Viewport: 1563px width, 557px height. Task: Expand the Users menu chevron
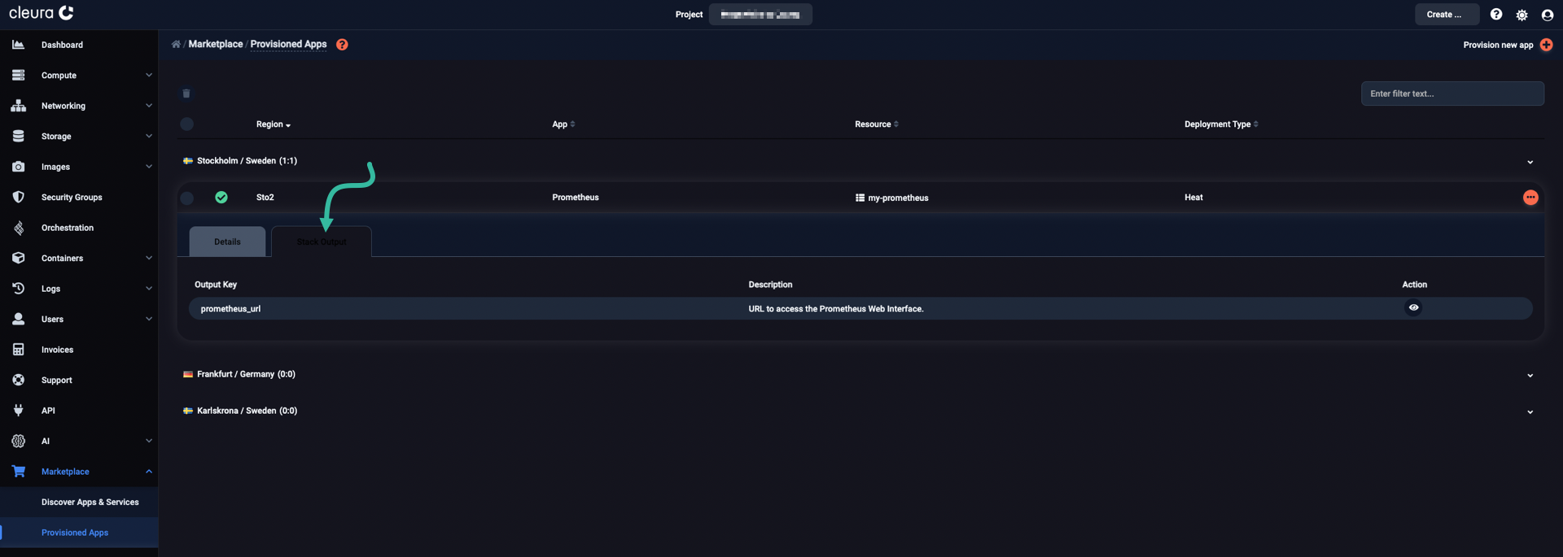(x=149, y=319)
